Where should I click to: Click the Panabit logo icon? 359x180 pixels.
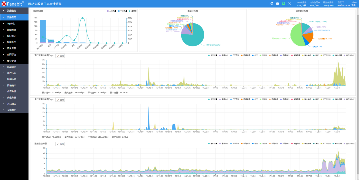click(x=4, y=4)
